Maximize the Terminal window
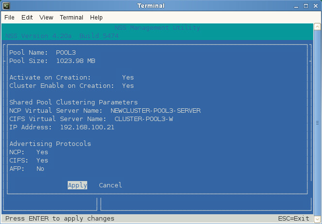The width and height of the screenshot is (322, 224). pos(306,6)
